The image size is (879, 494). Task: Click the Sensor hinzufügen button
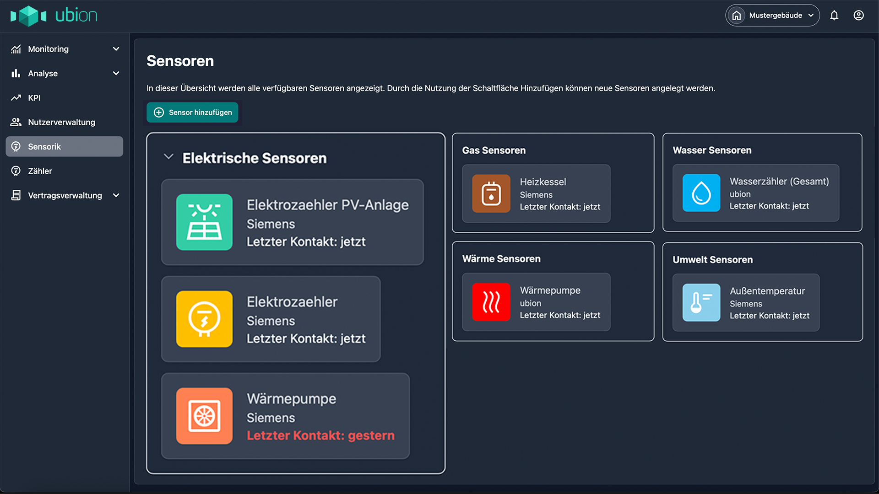pyautogui.click(x=192, y=113)
